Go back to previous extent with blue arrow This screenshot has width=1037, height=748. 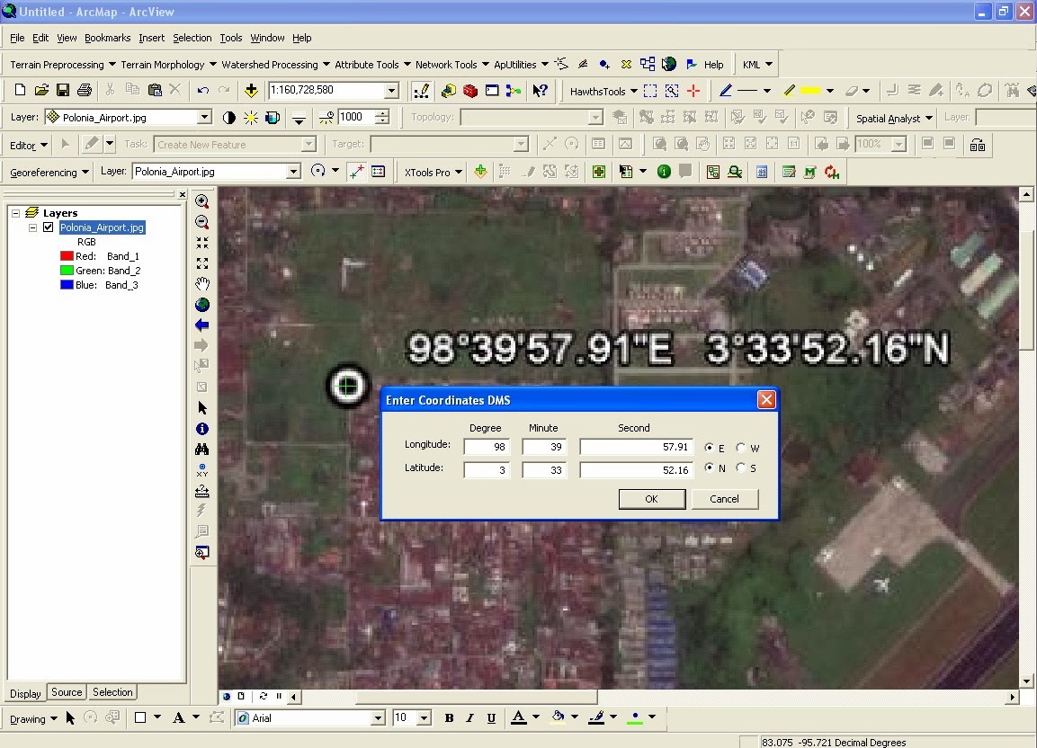pyautogui.click(x=202, y=325)
